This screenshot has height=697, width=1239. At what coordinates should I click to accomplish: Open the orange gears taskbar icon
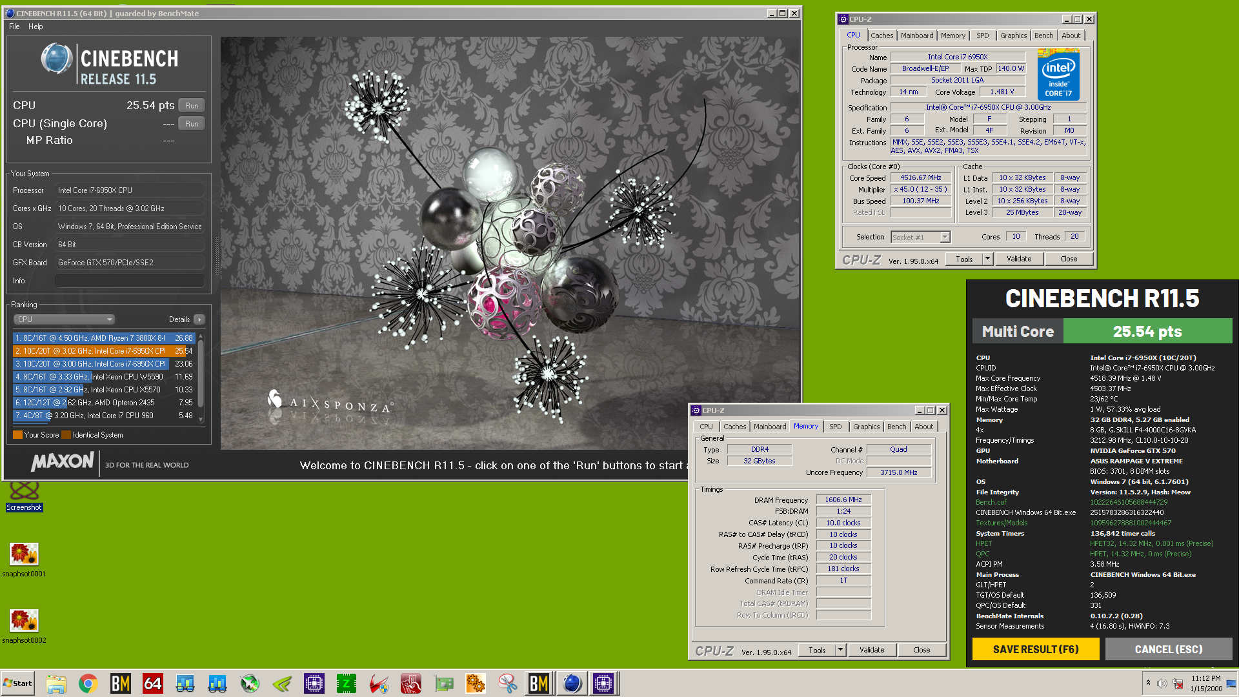click(476, 683)
